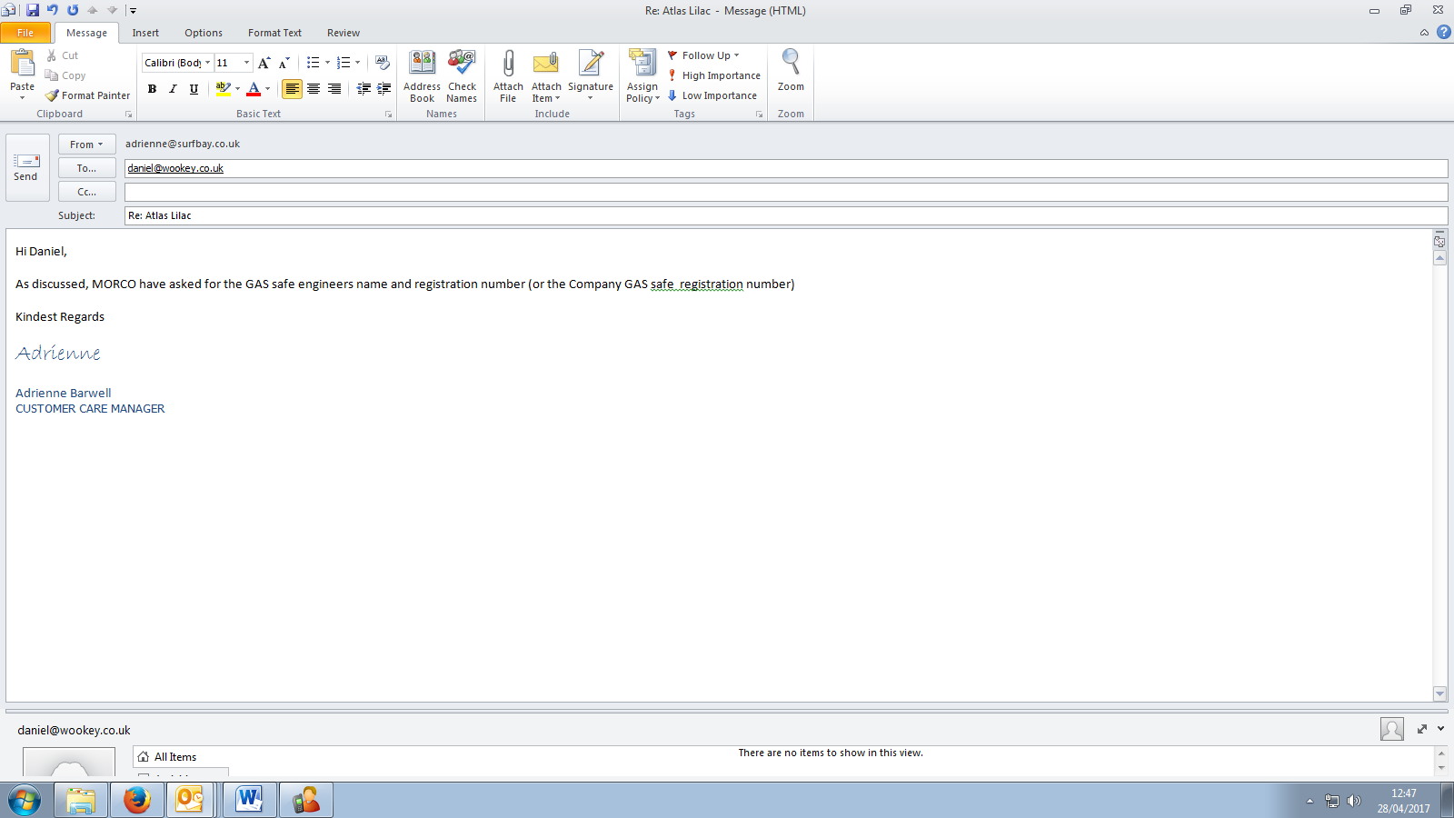Switch to the Insert tab
1454x818 pixels.
pyautogui.click(x=145, y=33)
